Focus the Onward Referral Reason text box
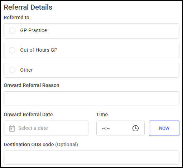 pyautogui.click(x=91, y=98)
